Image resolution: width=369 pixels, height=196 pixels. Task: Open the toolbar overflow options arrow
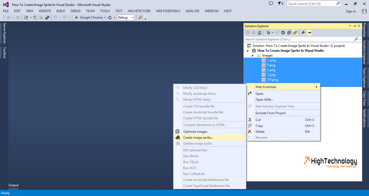coord(145,19)
